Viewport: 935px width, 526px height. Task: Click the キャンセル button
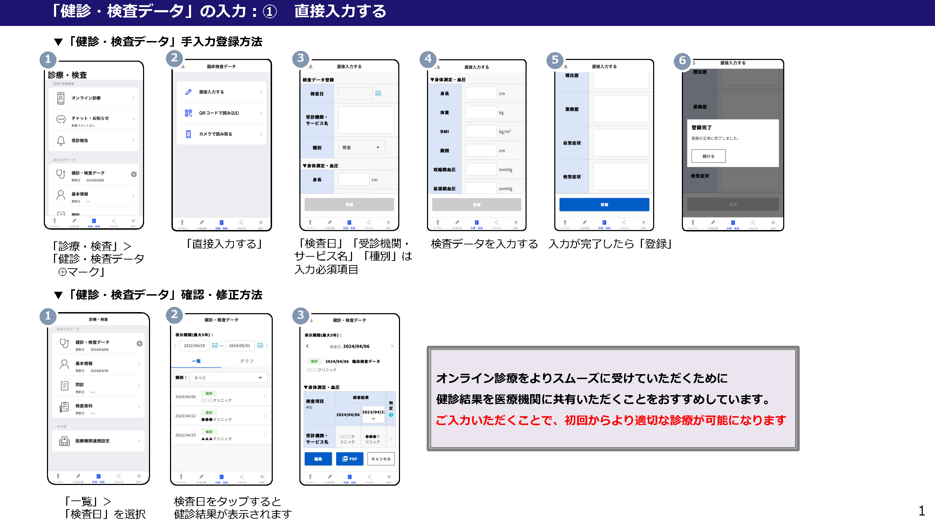pyautogui.click(x=381, y=459)
